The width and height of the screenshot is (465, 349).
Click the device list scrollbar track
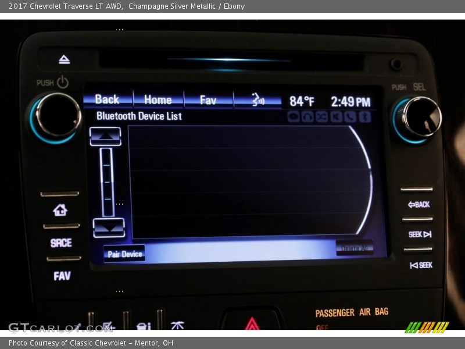[108, 181]
